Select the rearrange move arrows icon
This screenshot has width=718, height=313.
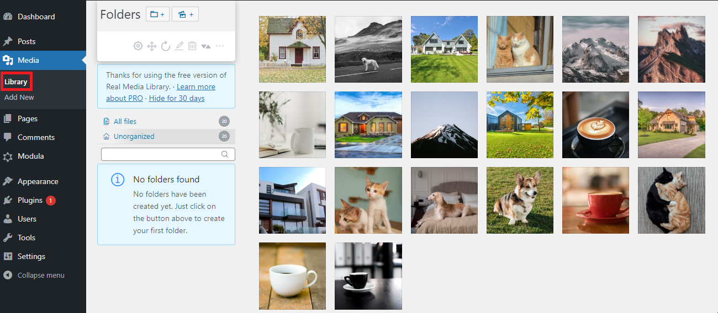point(152,46)
